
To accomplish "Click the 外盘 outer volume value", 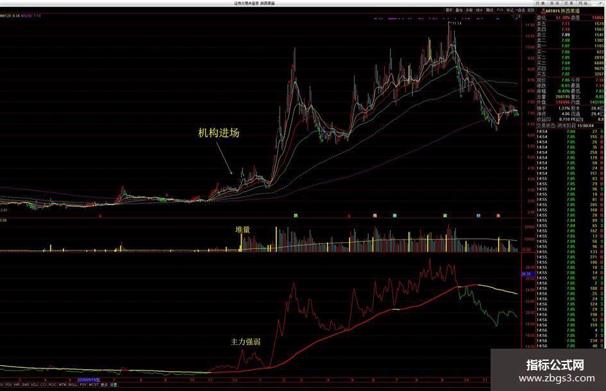I will (x=563, y=102).
